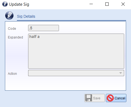Save the sig changes
Screen dimensions: 131x107
(x=94, y=98)
